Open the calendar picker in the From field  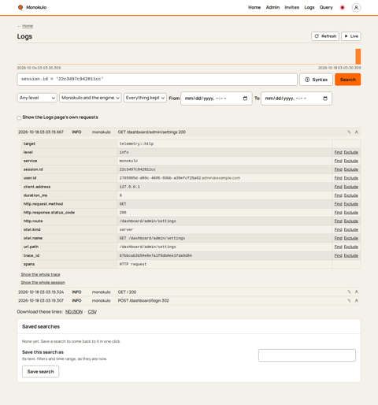point(245,98)
